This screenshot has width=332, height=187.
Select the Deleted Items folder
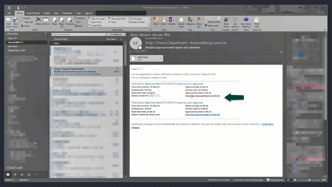16,50
